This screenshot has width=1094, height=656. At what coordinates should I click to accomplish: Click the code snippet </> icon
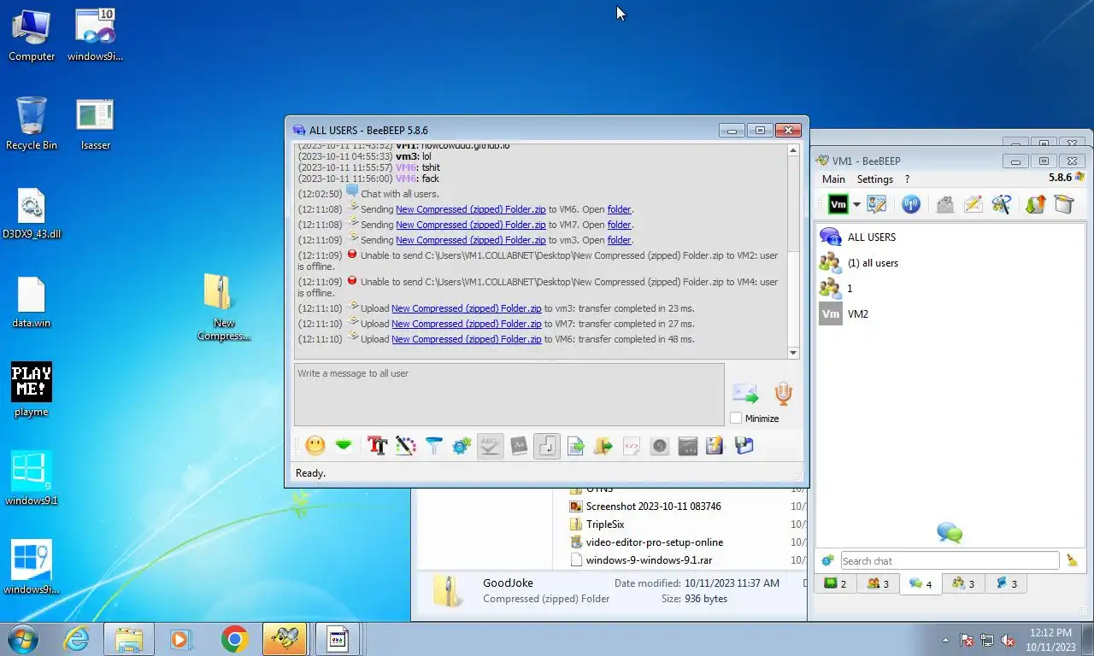click(632, 446)
